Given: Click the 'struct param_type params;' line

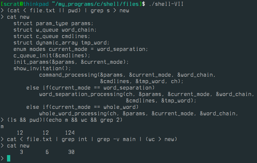Looking at the screenshot, I should point(53,23).
